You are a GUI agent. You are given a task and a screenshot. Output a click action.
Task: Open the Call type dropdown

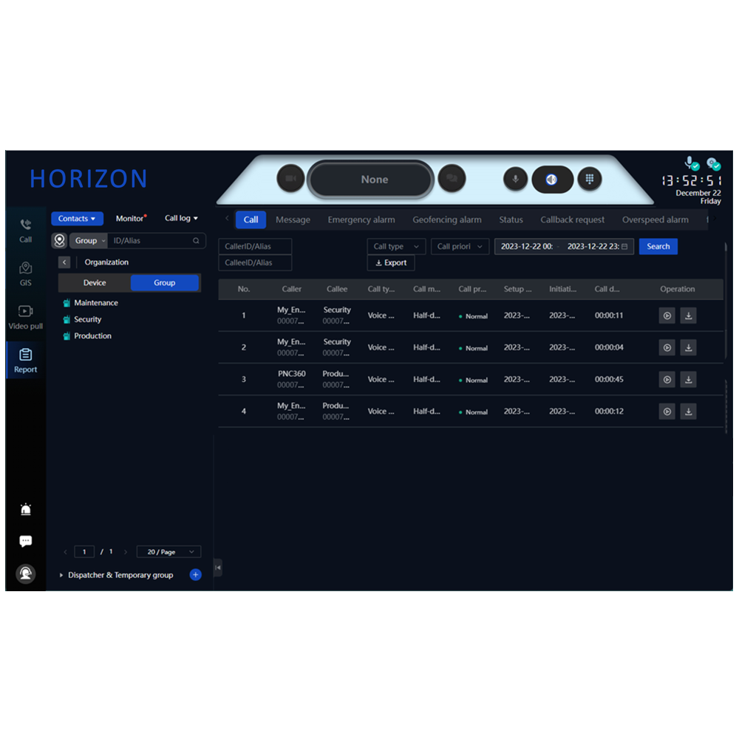(x=396, y=247)
